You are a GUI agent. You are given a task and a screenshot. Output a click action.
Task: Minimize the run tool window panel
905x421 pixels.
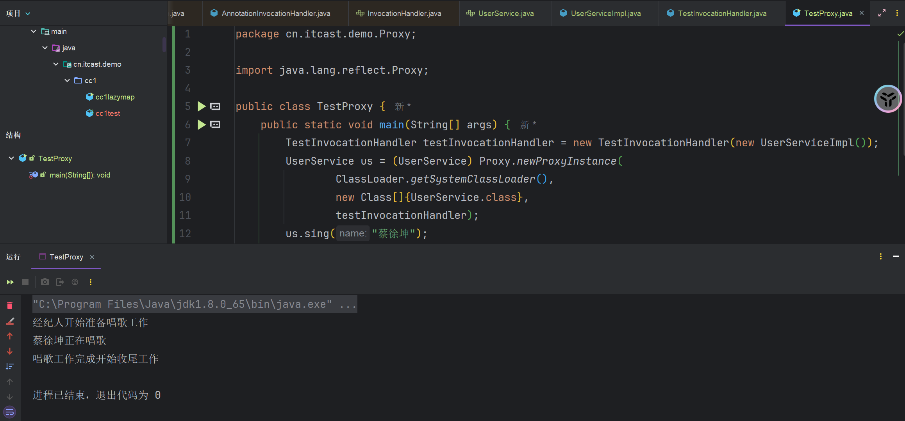[x=896, y=256]
